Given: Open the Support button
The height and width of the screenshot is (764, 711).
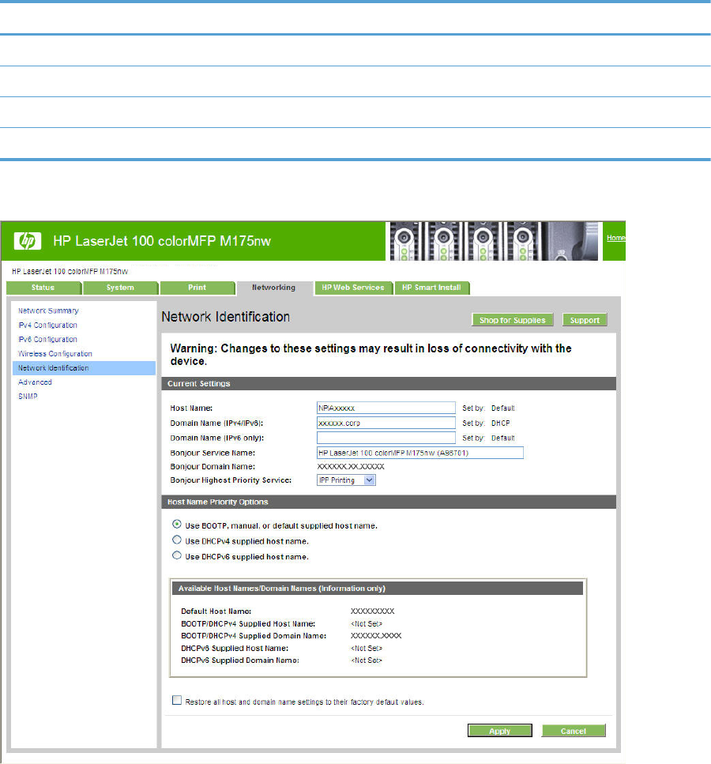Looking at the screenshot, I should (x=585, y=320).
